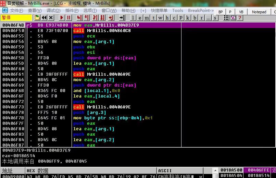Click the VB button
This screenshot has height=178, width=276.
coord(241,12)
